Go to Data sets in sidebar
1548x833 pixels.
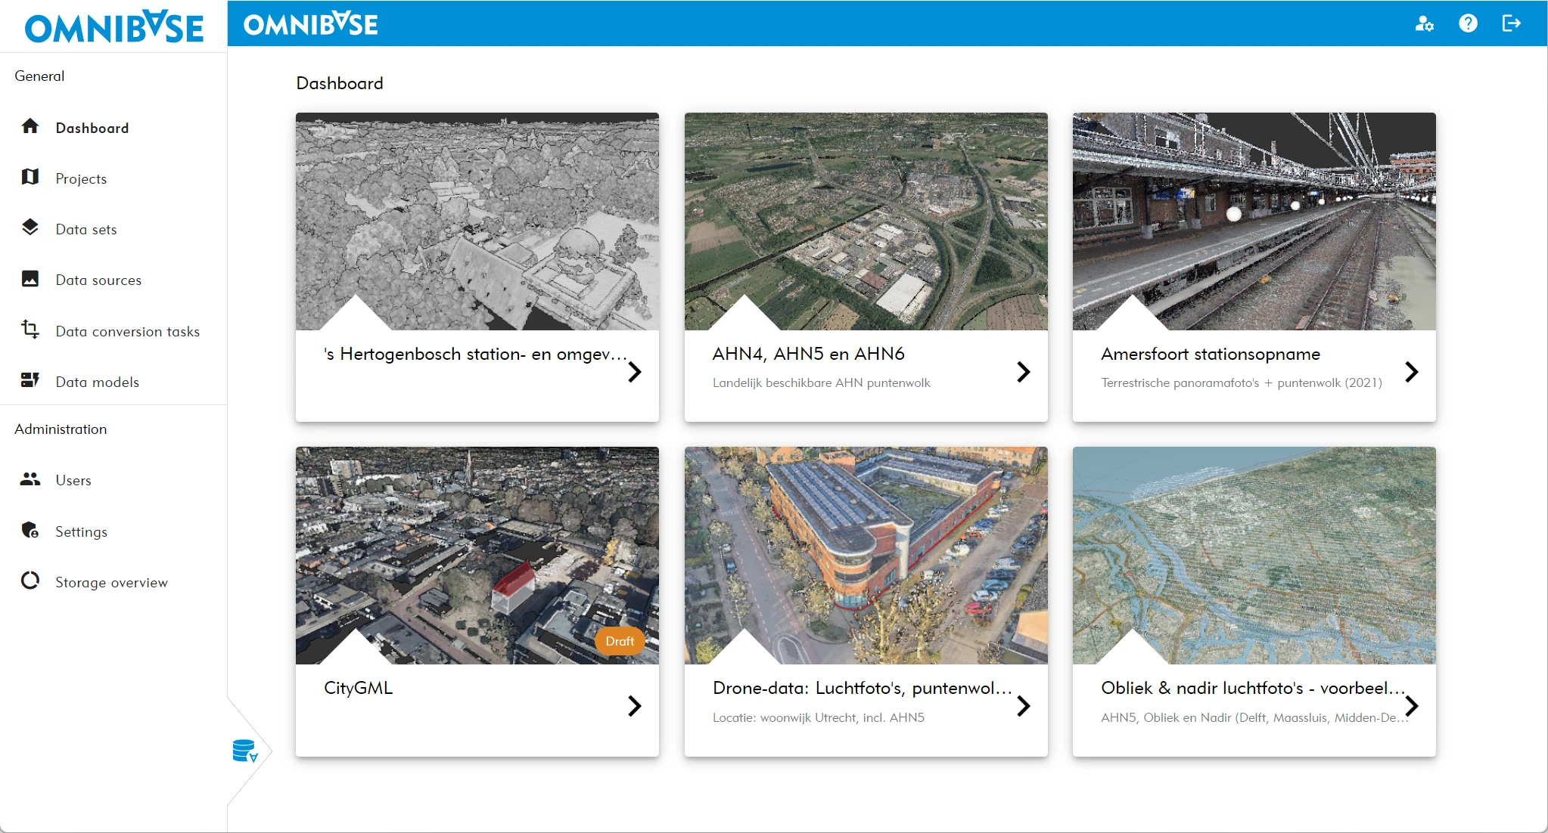(x=86, y=230)
